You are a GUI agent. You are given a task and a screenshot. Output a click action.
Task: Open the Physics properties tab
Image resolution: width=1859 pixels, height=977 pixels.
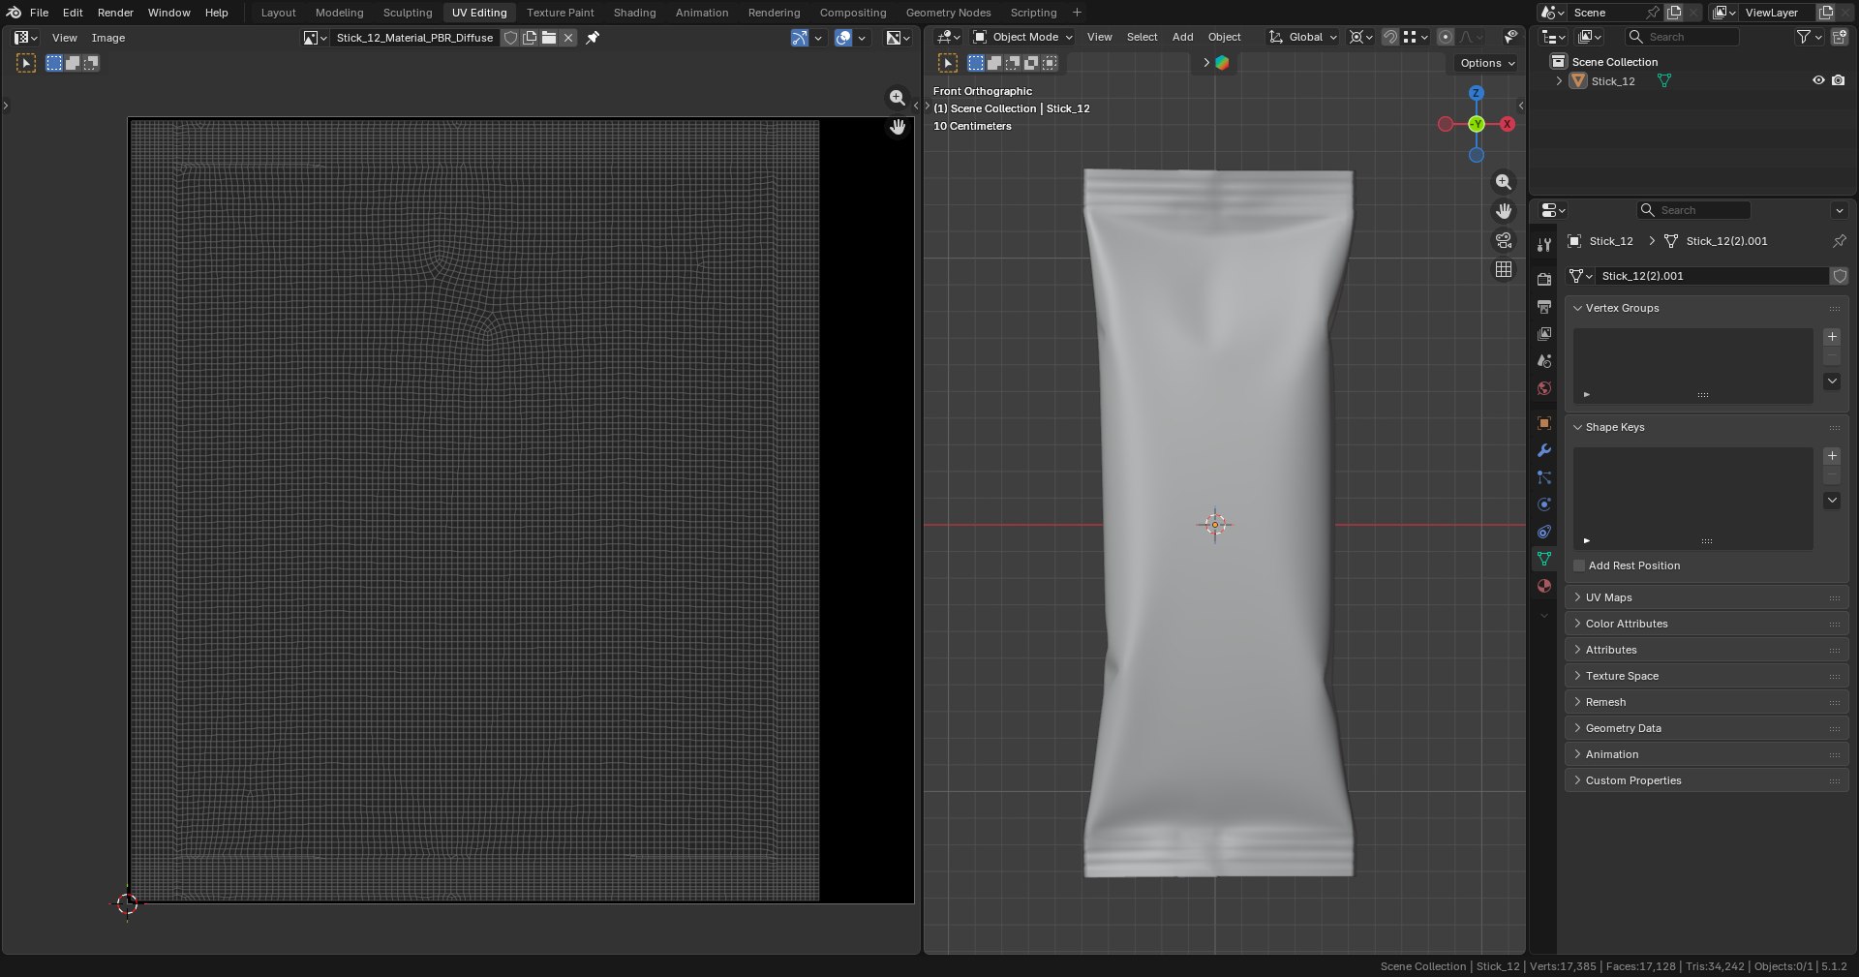click(1543, 504)
